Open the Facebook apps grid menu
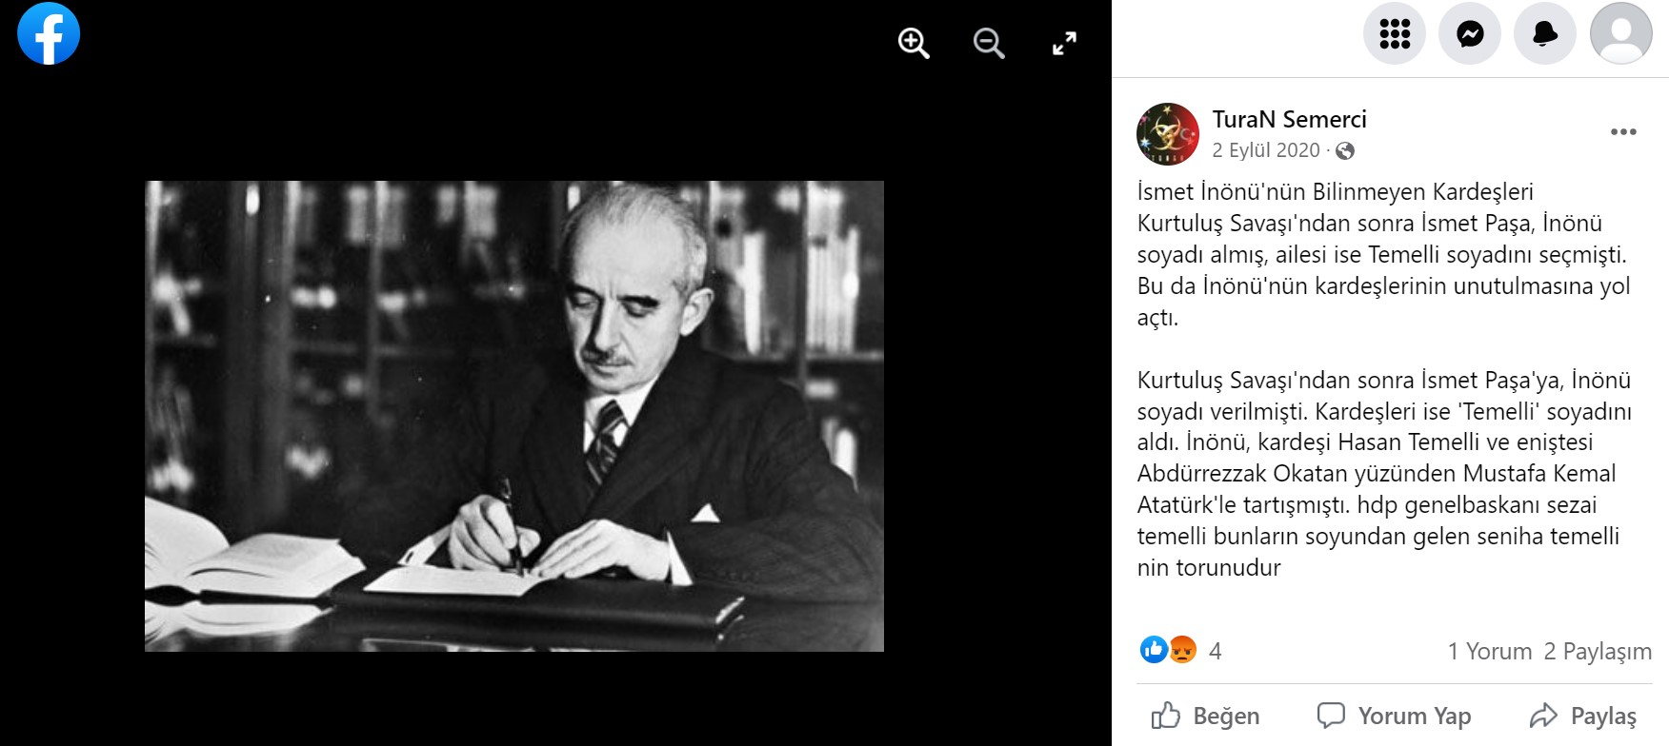This screenshot has height=746, width=1669. (x=1395, y=33)
